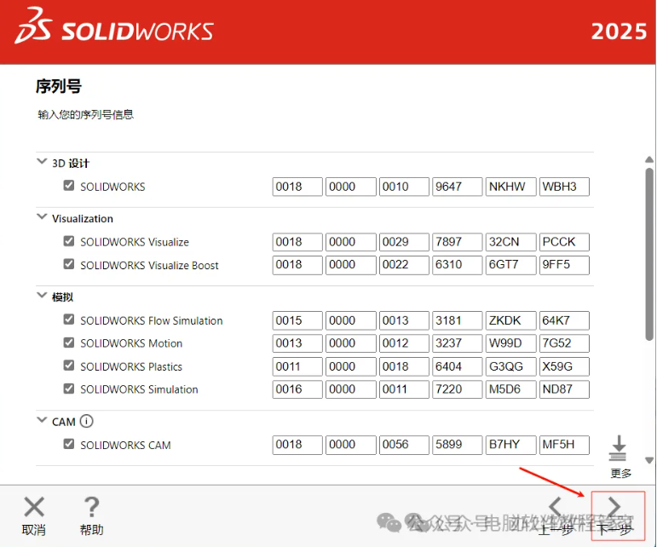The width and height of the screenshot is (657, 547).
Task: Click the vertical scrollbar thumb
Action: click(649, 254)
